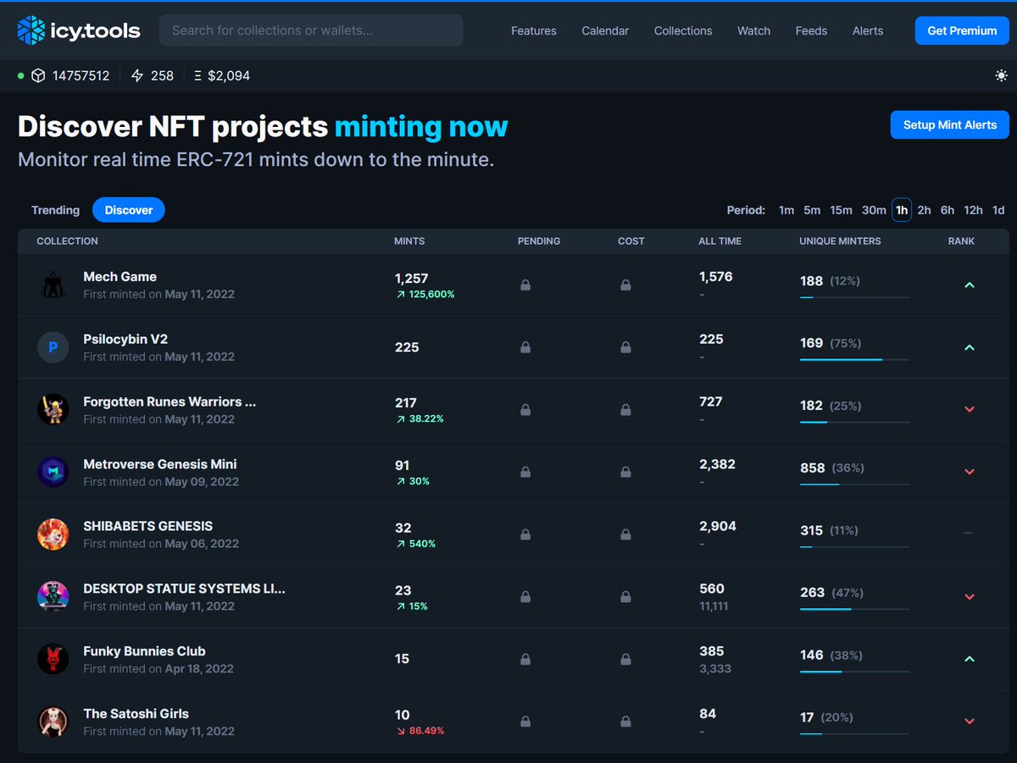Click the DESKTOP STATUE SYSTEMS avatar

53,597
